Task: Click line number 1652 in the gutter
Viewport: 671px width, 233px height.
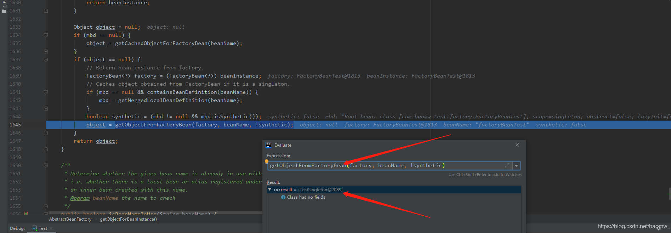Action: (x=15, y=182)
